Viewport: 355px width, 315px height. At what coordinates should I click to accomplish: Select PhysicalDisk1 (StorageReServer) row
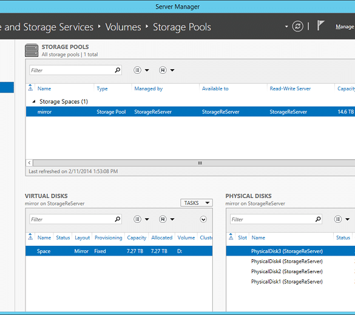(291, 282)
